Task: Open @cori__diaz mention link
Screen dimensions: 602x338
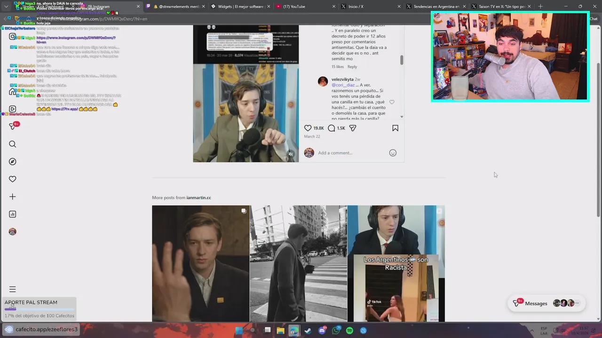Action: pos(343,85)
